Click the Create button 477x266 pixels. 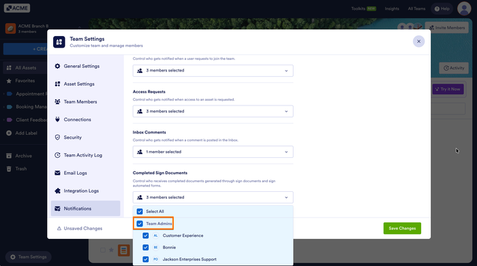coord(25,49)
